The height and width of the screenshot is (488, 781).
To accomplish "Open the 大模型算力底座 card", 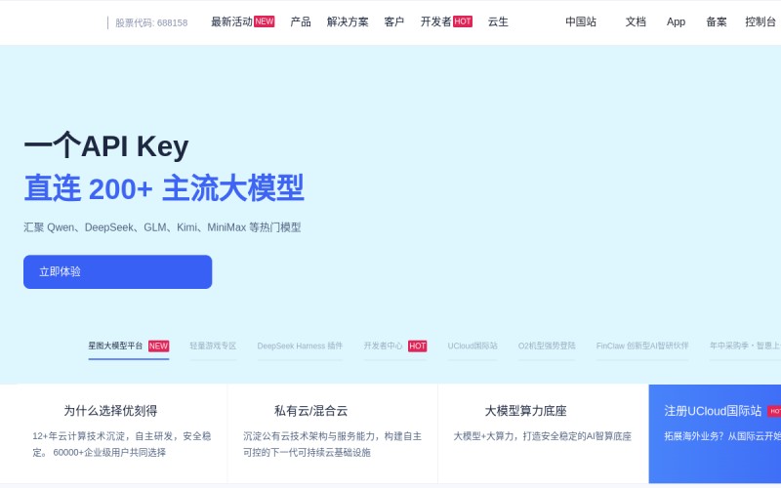I will pyautogui.click(x=543, y=433).
